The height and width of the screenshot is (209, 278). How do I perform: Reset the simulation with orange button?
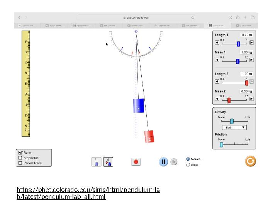tap(250, 161)
